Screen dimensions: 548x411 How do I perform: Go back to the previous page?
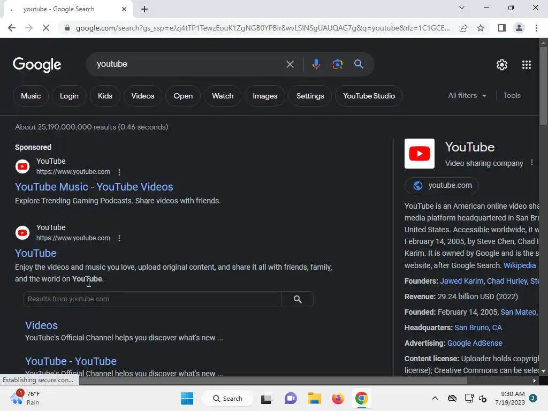pos(12,28)
